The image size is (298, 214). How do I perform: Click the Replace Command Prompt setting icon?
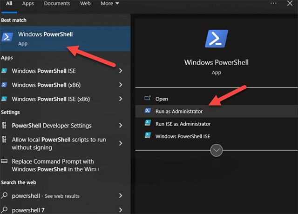pyautogui.click(x=4, y=161)
